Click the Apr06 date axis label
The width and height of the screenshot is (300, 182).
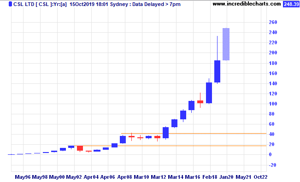click(x=107, y=177)
